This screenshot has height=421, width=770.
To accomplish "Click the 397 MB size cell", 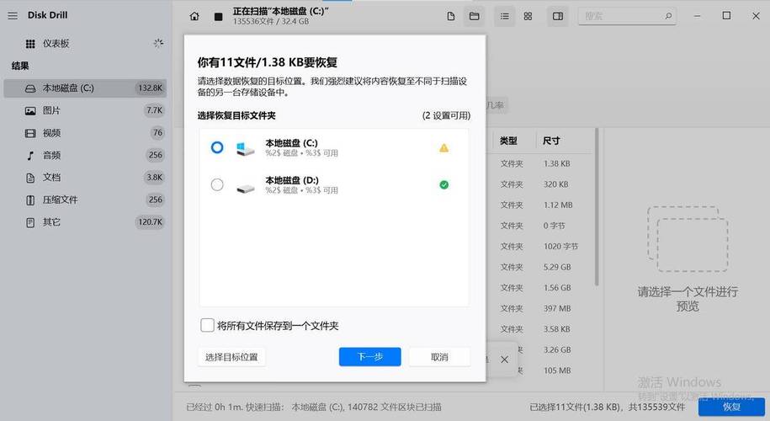I will [x=557, y=308].
